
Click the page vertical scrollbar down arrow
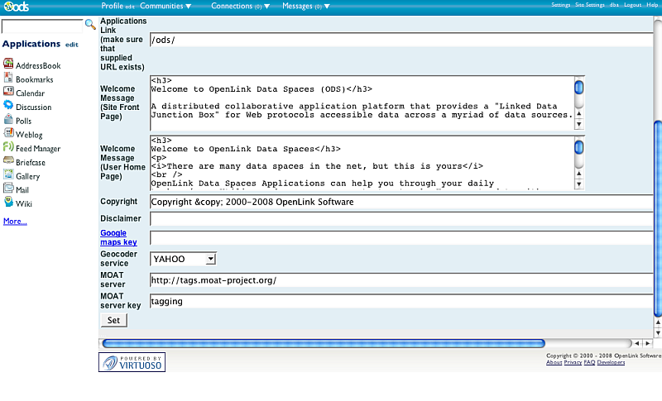point(658,332)
